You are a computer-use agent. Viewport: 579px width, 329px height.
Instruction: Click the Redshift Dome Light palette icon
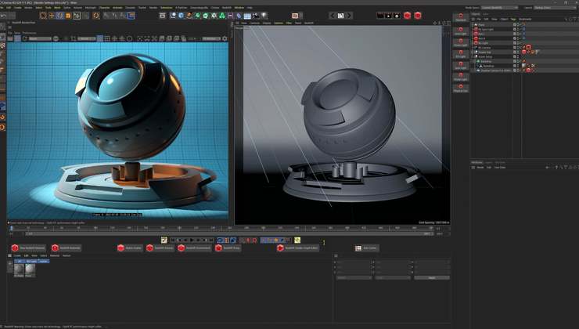pos(461,41)
